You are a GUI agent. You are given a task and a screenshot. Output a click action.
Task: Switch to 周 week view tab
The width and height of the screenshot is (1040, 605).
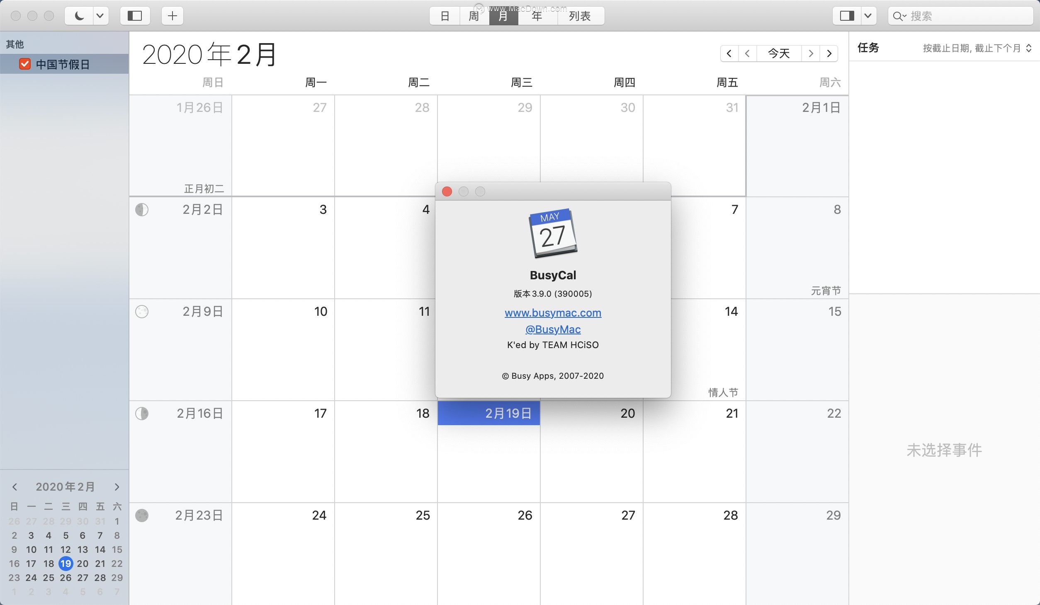point(474,16)
